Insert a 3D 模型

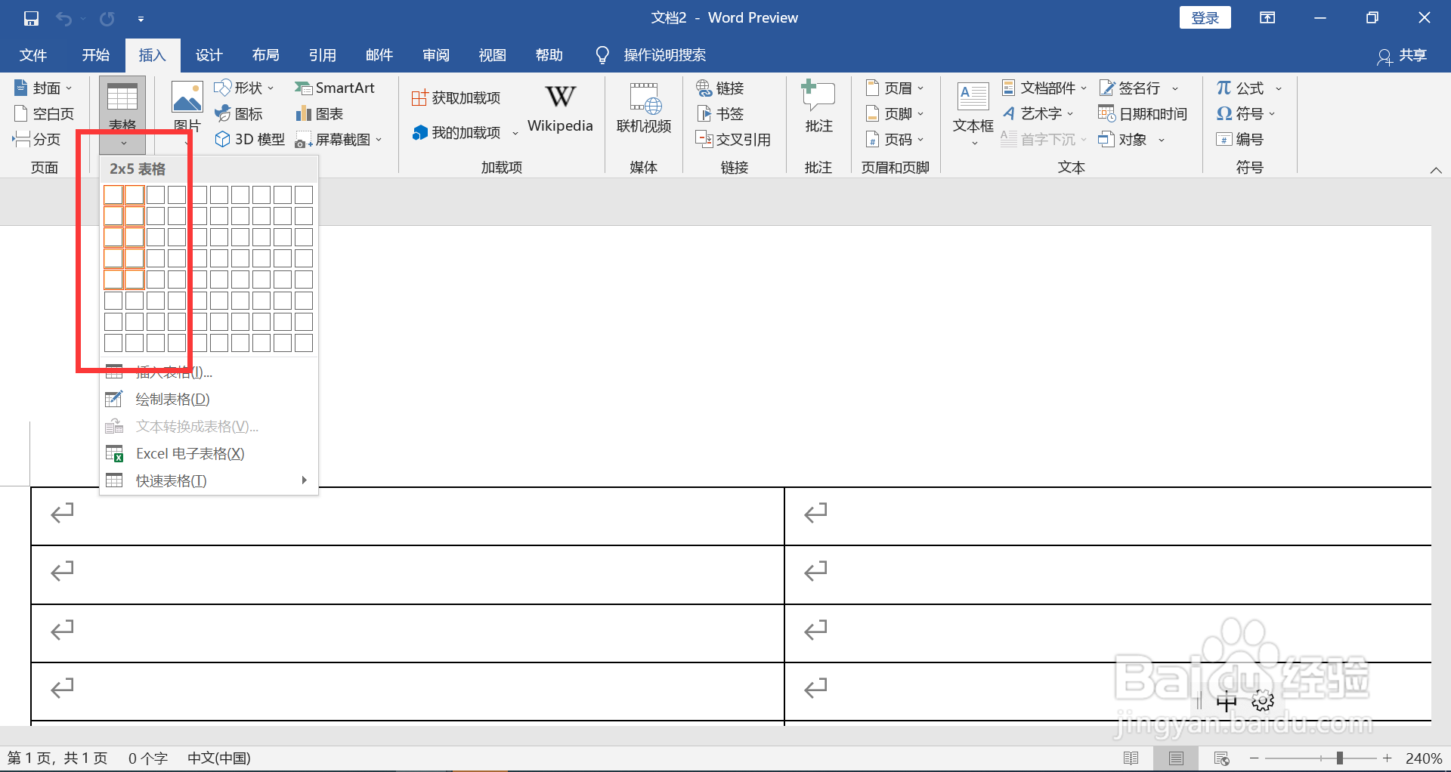[x=249, y=139]
